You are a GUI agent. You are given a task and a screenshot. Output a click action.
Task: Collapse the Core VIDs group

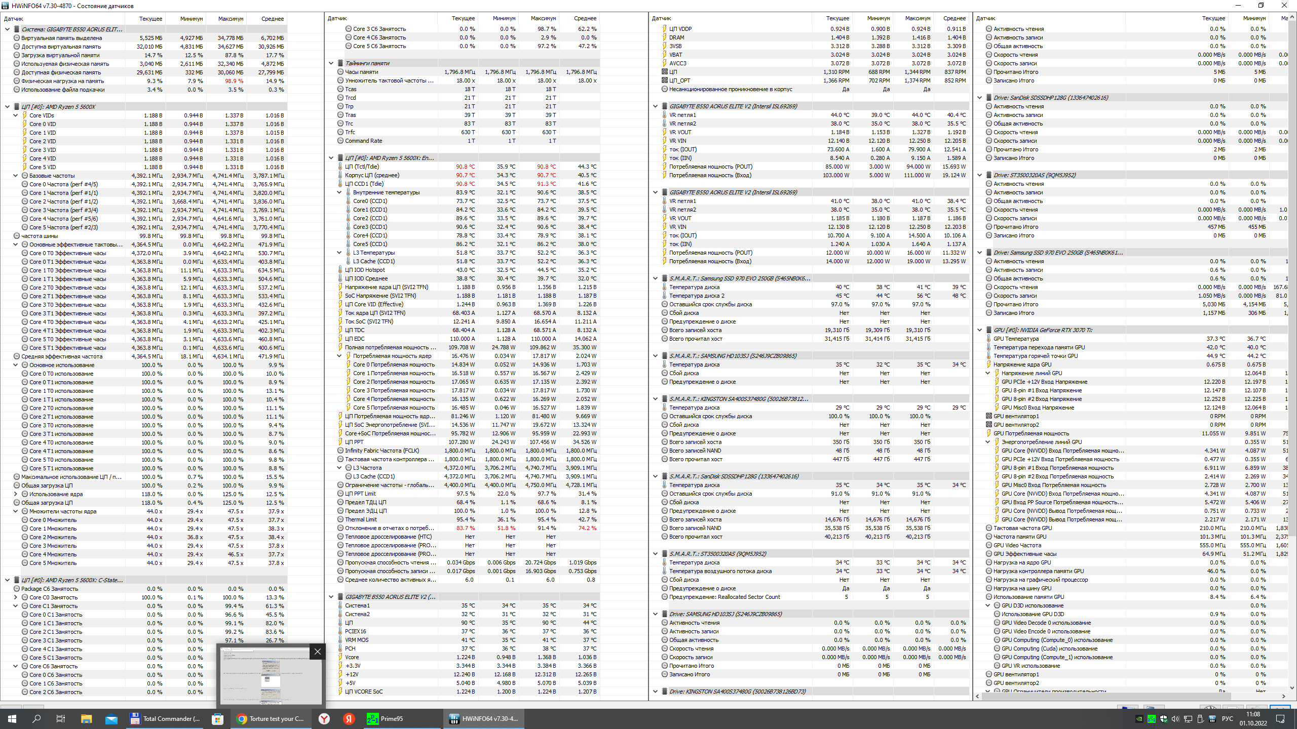coord(16,115)
